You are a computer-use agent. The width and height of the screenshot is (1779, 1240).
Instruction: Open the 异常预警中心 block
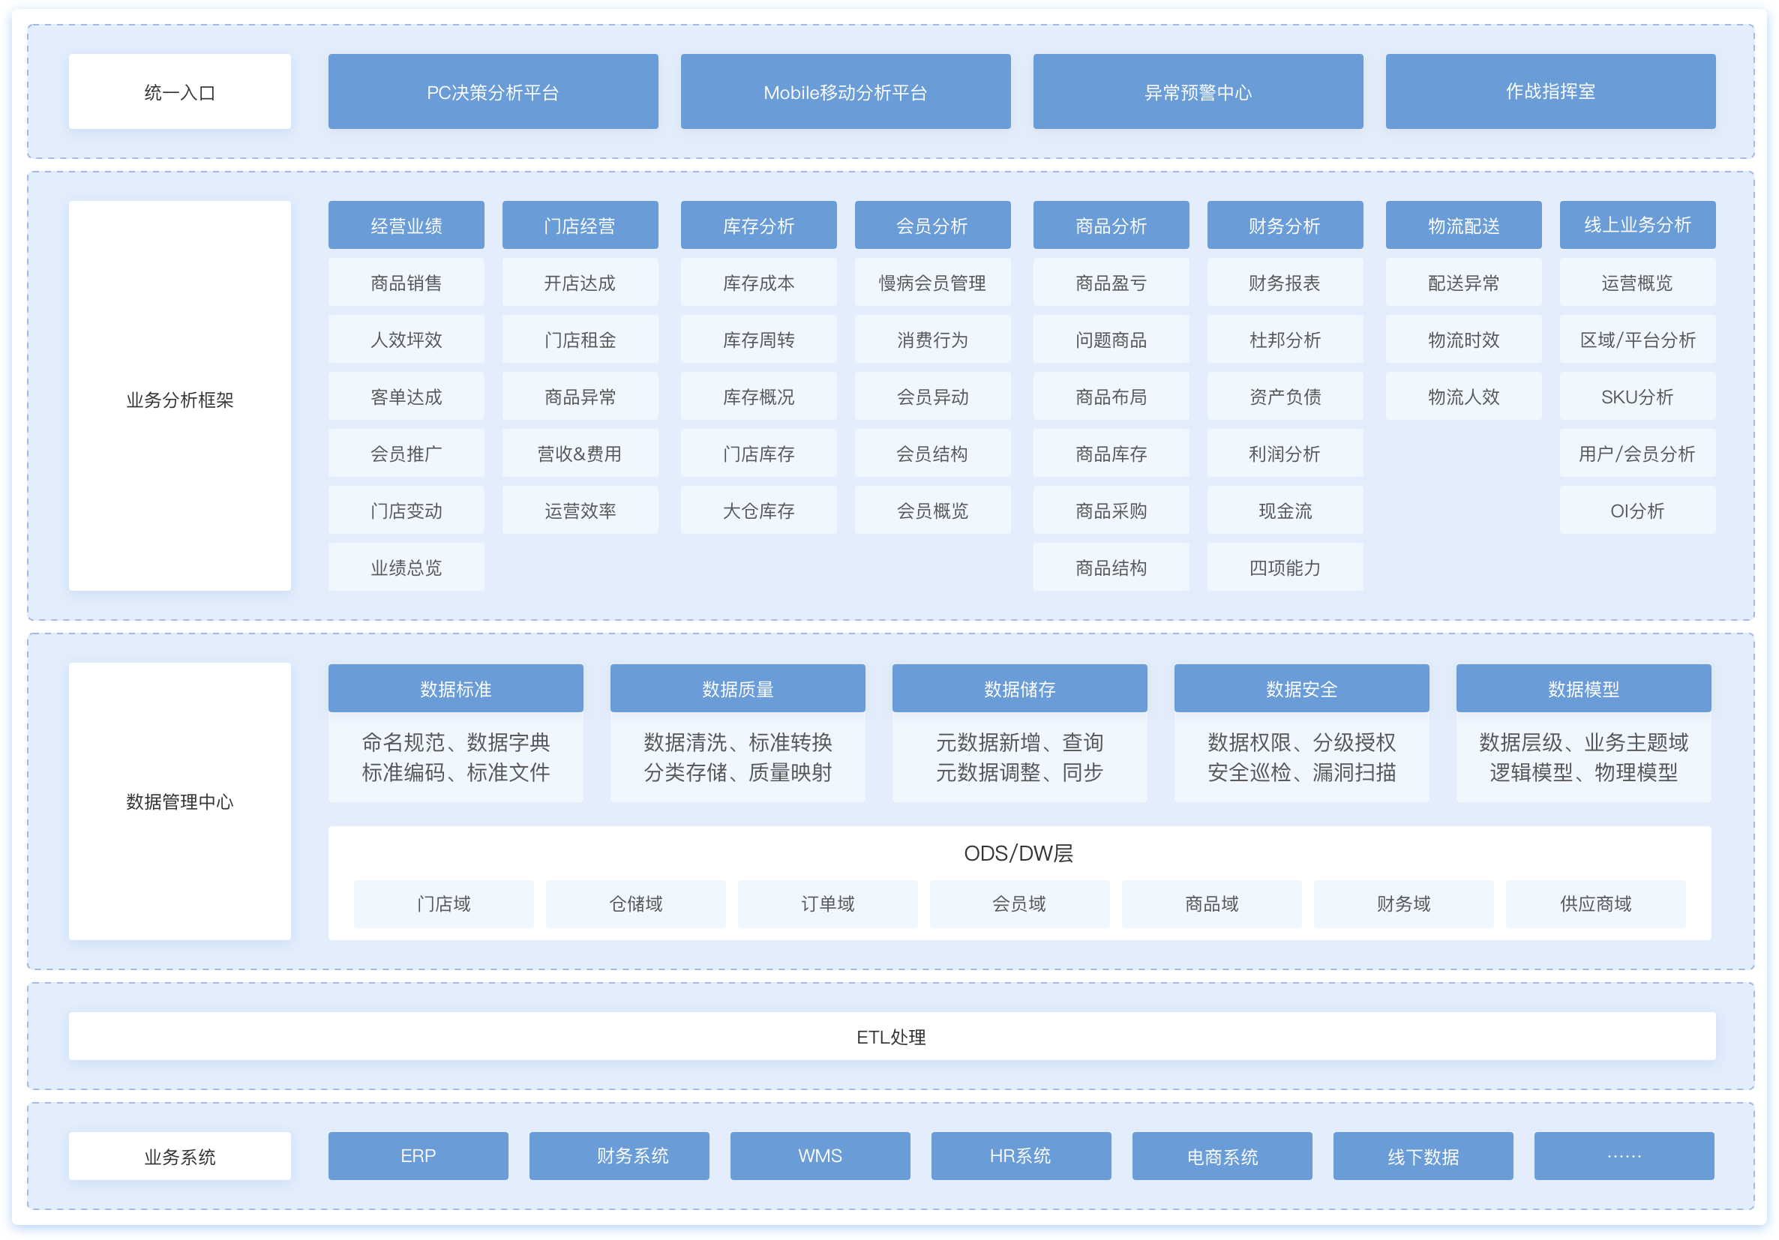[x=1198, y=91]
